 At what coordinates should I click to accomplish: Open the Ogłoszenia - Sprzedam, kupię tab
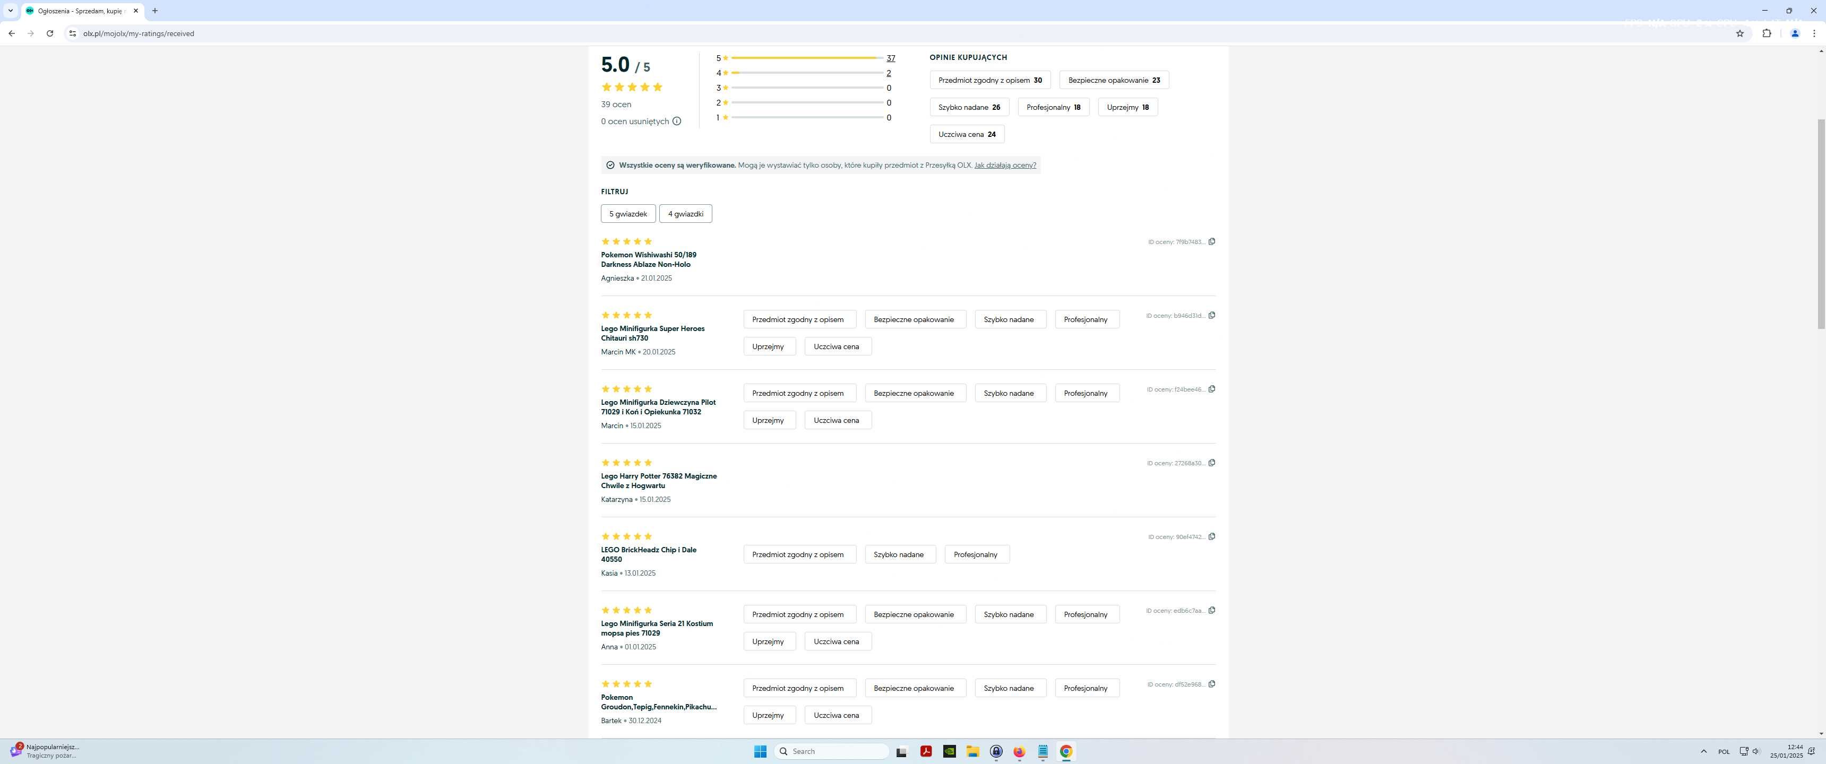(80, 11)
